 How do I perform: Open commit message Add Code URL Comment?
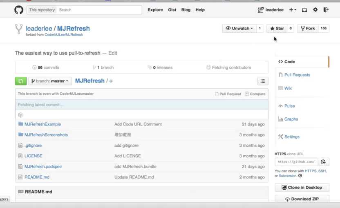coord(138,124)
